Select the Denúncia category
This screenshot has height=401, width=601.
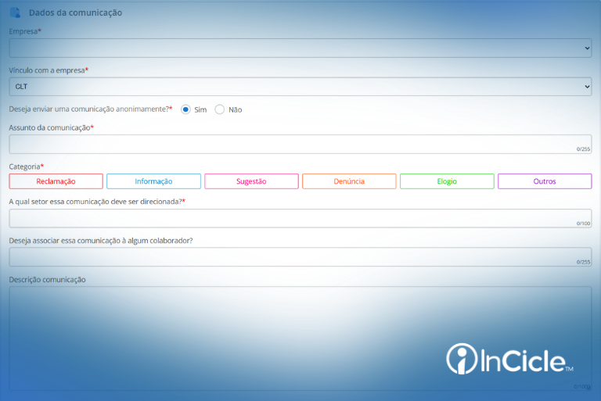click(349, 181)
